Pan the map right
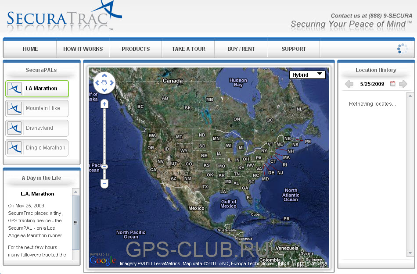Image resolution: width=417 pixels, height=274 pixels. [x=112, y=83]
